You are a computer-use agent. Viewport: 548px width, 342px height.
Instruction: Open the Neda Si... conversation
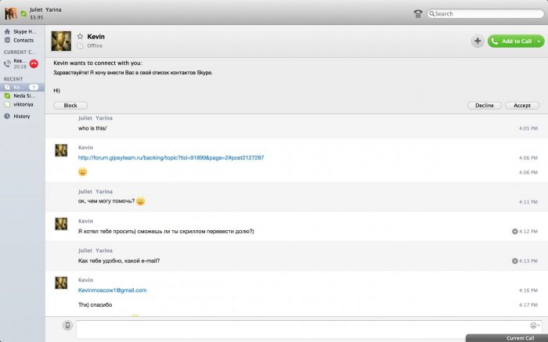click(23, 95)
